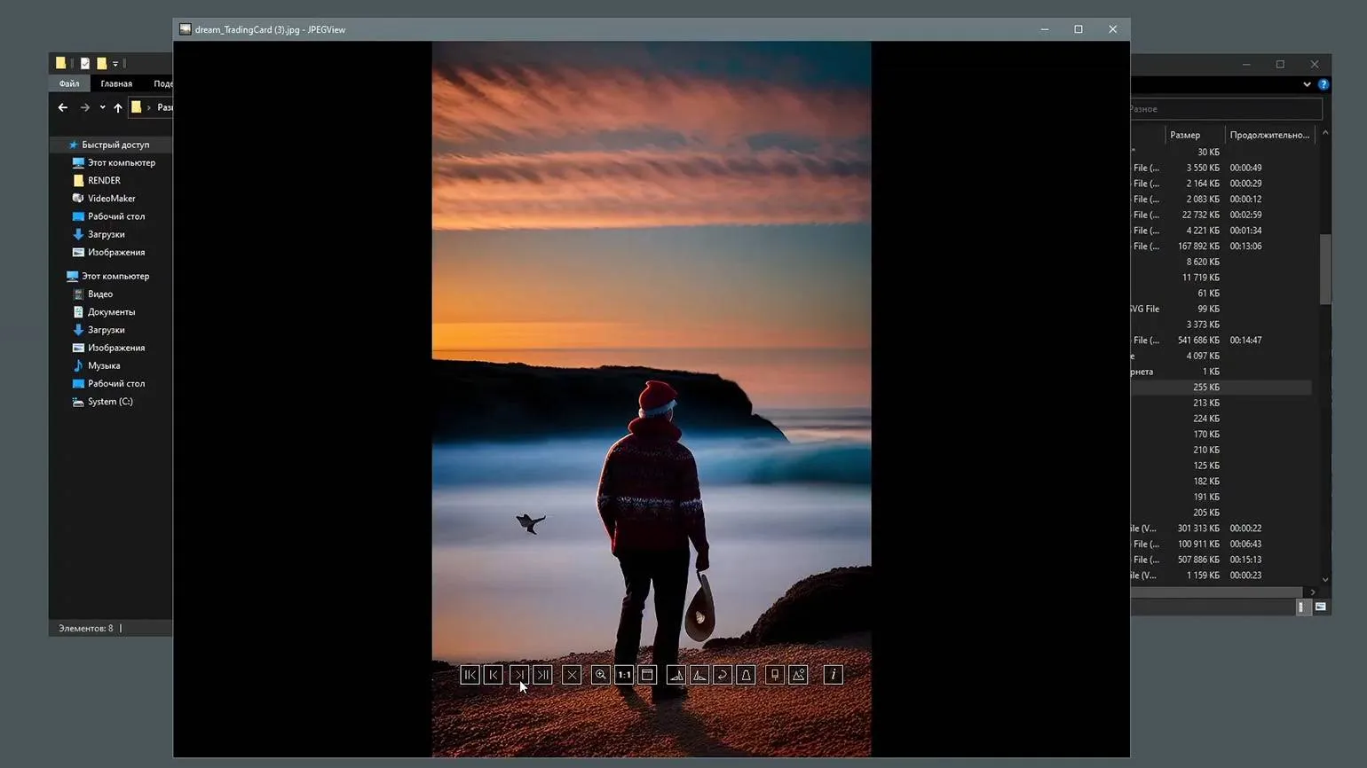Screen dimensions: 1367x768
Task: Advance to the next image
Action: (x=518, y=675)
